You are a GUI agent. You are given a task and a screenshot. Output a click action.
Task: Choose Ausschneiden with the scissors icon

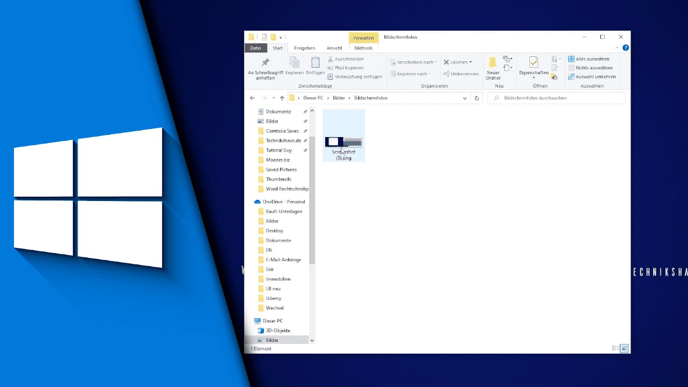(x=345, y=59)
